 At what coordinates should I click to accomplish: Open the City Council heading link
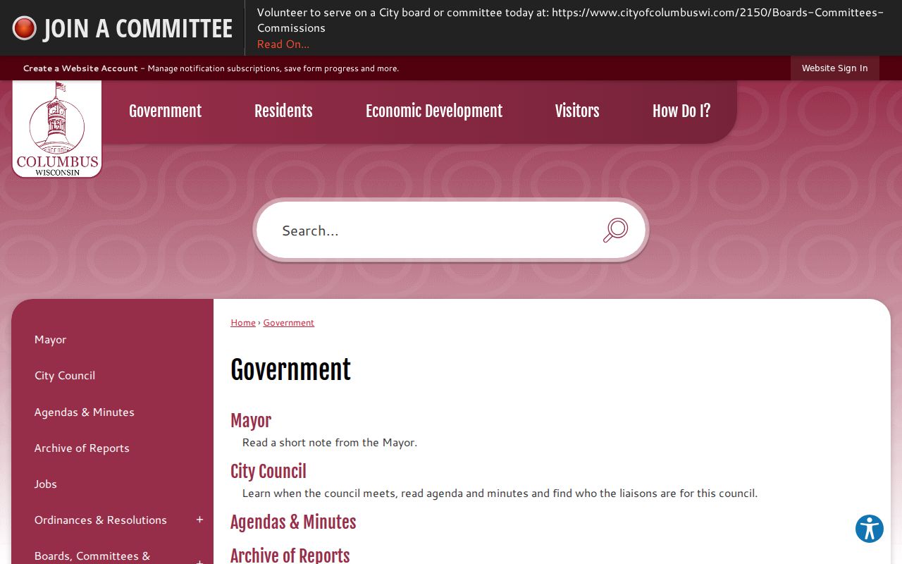click(268, 471)
